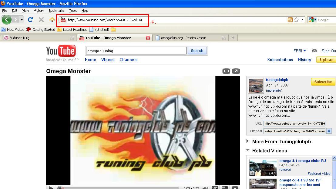Close the omegaclub.org tab
336x189 pixels.
[224, 38]
